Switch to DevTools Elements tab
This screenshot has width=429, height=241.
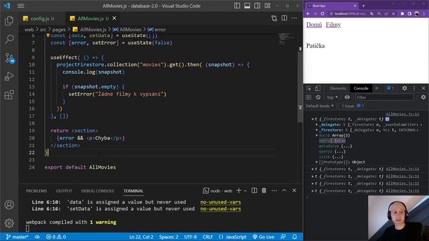[338, 88]
